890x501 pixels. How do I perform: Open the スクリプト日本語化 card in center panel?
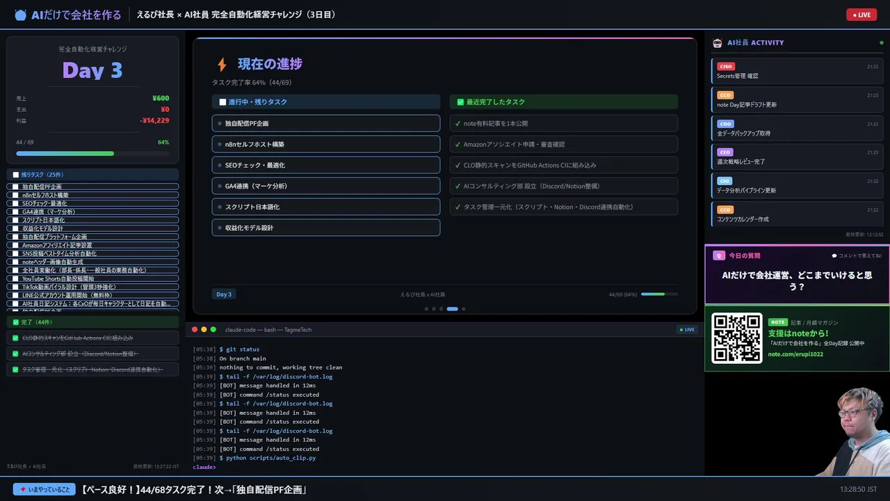pyautogui.click(x=326, y=207)
